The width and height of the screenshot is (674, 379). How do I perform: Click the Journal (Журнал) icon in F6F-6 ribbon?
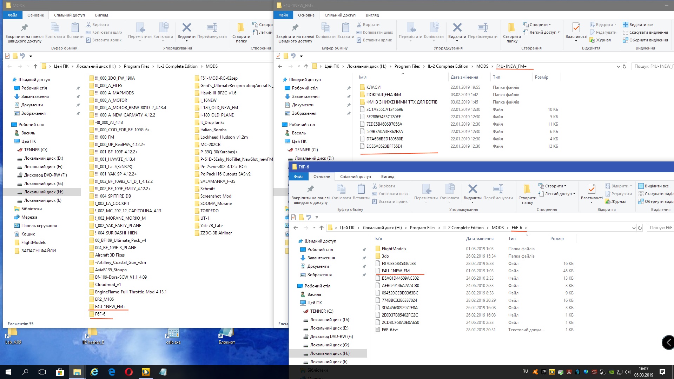[x=616, y=201]
